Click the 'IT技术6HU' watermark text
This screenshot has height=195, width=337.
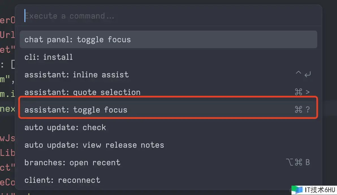tap(320, 190)
